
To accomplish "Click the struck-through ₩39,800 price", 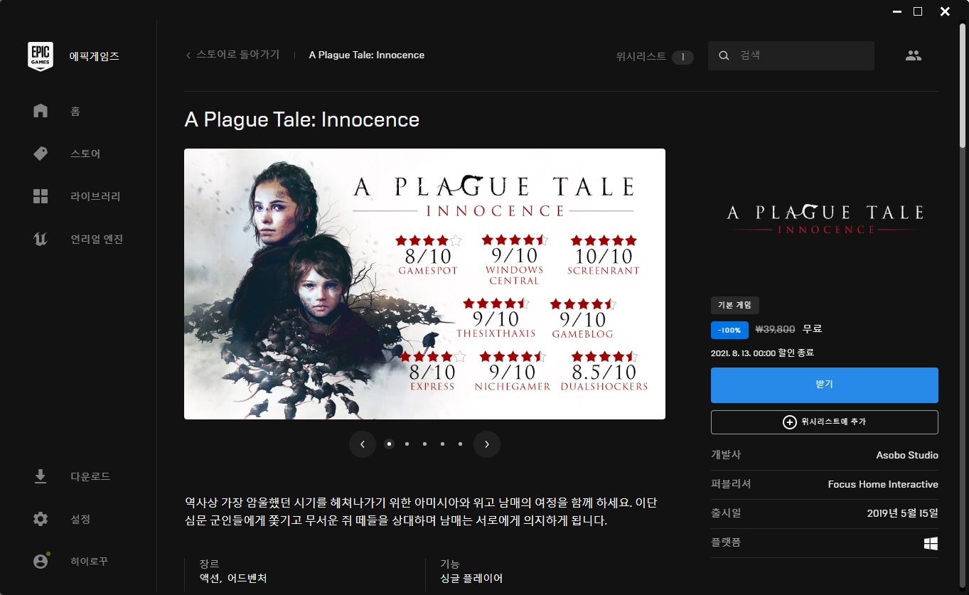I will pos(775,330).
